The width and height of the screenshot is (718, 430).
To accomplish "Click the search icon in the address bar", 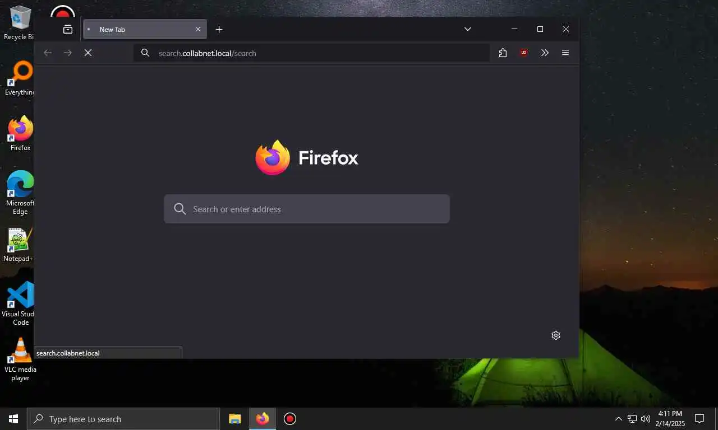I will pyautogui.click(x=145, y=53).
